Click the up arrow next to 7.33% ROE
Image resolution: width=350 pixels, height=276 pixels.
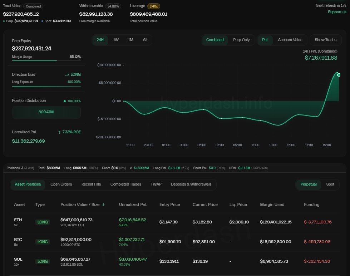59,132
